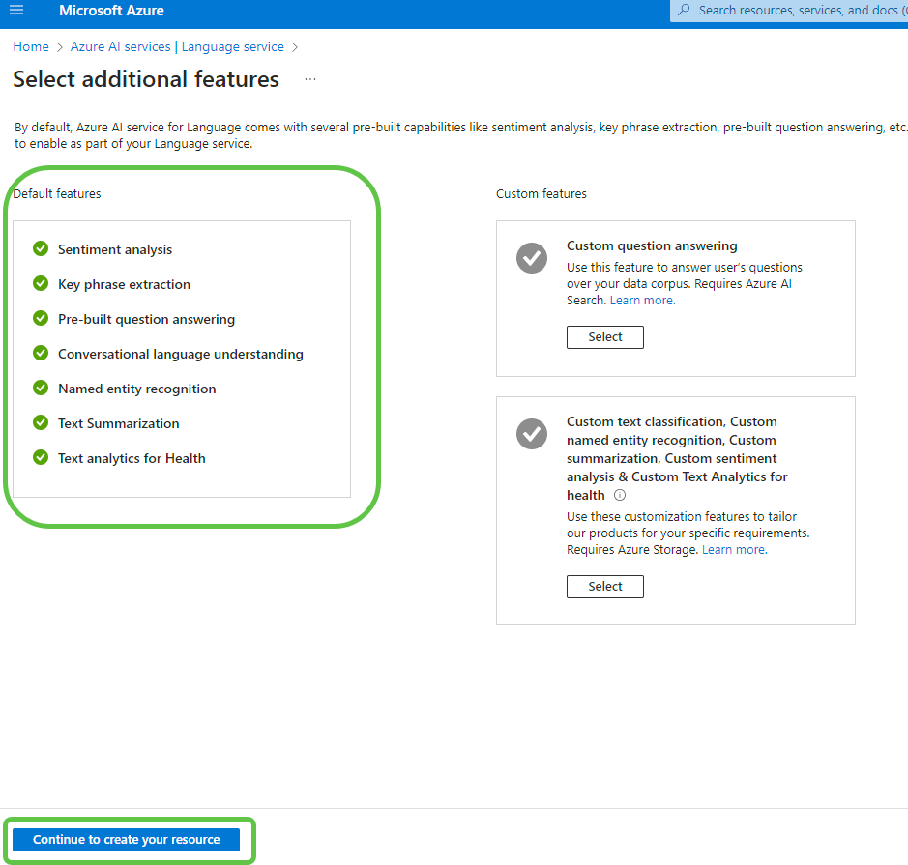Open the ellipsis more options menu
The height and width of the screenshot is (865, 908).
pos(310,79)
